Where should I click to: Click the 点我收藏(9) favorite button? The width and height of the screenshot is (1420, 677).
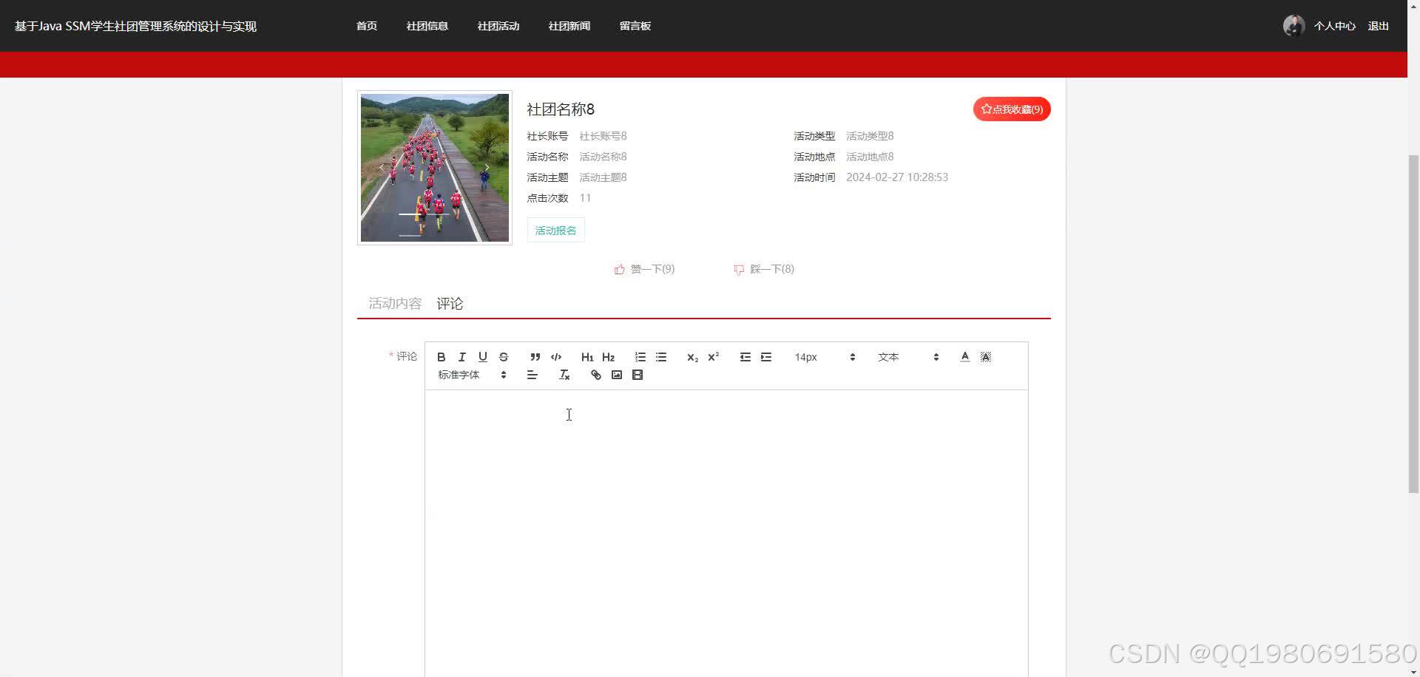click(x=1011, y=109)
